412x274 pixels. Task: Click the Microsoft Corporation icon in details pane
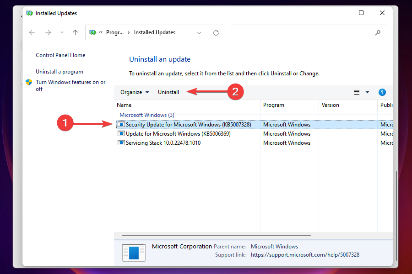[x=133, y=253]
